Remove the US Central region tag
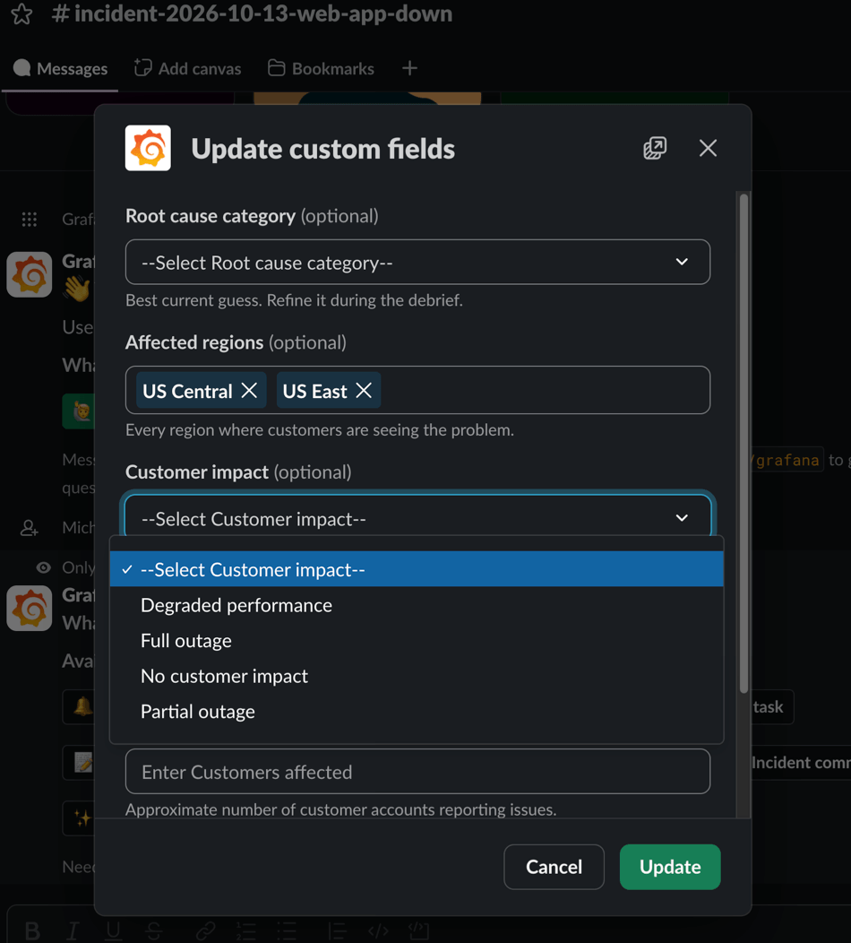 click(249, 391)
